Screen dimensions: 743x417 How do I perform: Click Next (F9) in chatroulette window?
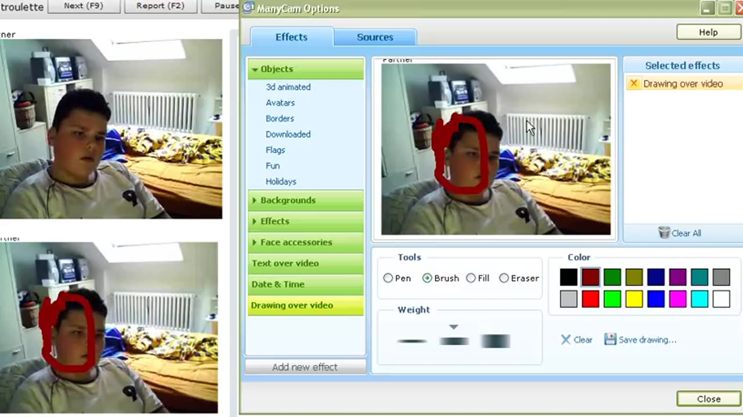[84, 6]
